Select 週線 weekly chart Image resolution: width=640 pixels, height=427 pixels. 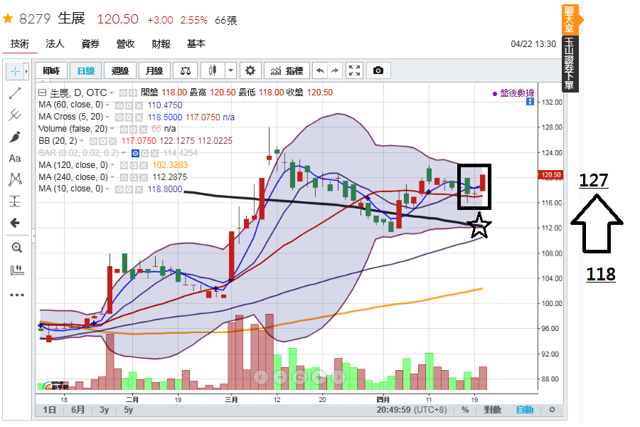(120, 70)
